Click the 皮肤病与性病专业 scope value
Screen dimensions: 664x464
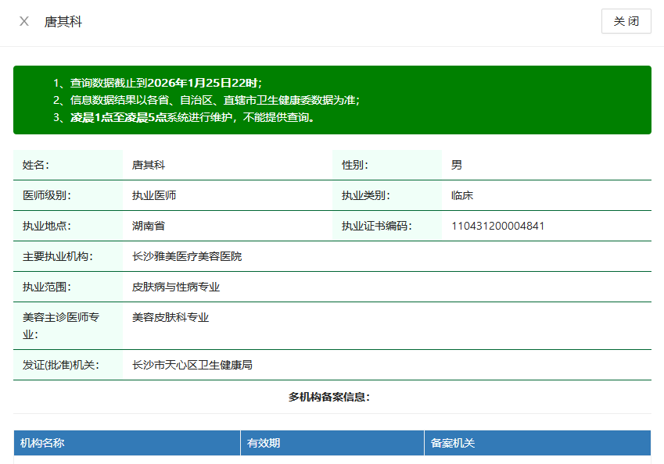[176, 287]
